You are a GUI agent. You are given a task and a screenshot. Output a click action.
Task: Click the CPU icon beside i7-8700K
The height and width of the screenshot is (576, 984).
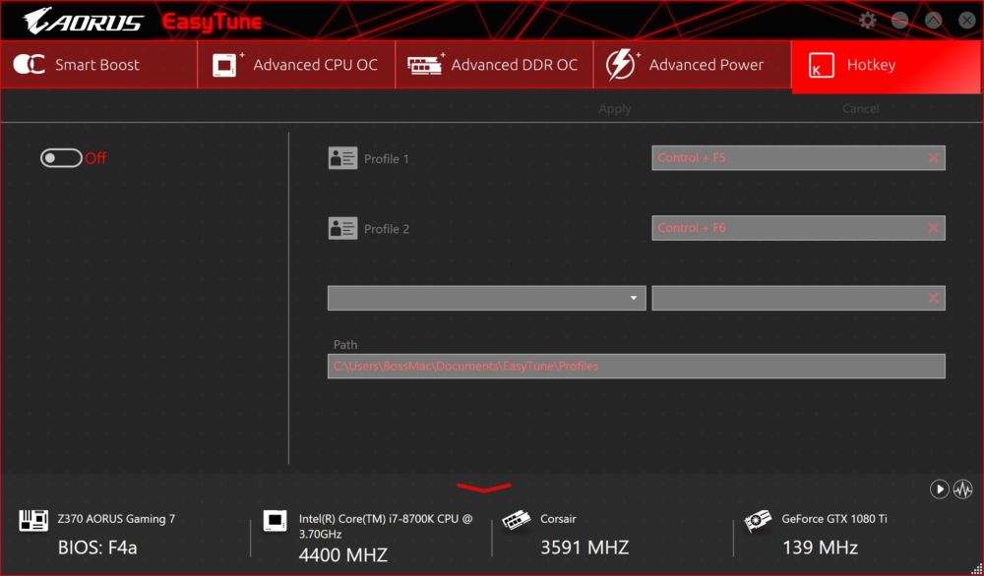coord(275,520)
